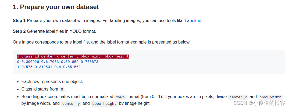Select the bold "Step 2" label
This screenshot has width=289, height=108.
pos(19,31)
